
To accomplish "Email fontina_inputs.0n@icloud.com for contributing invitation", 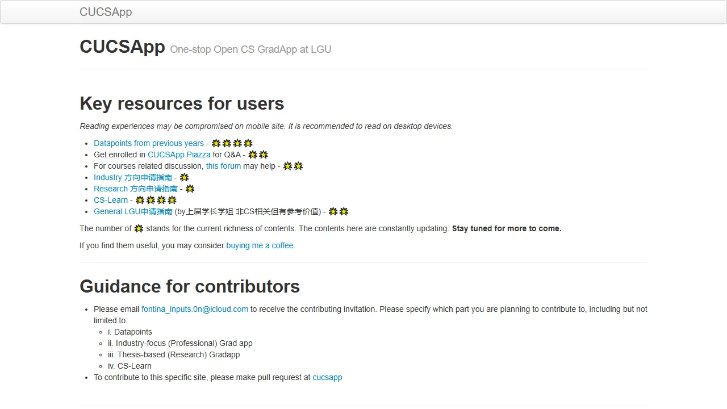I will point(195,309).
